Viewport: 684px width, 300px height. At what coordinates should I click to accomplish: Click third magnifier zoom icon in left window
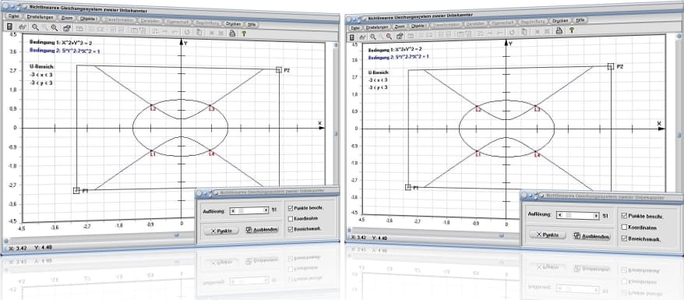(54, 28)
